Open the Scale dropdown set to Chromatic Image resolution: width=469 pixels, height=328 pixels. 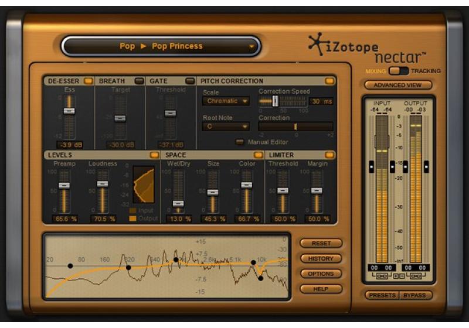coord(226,101)
